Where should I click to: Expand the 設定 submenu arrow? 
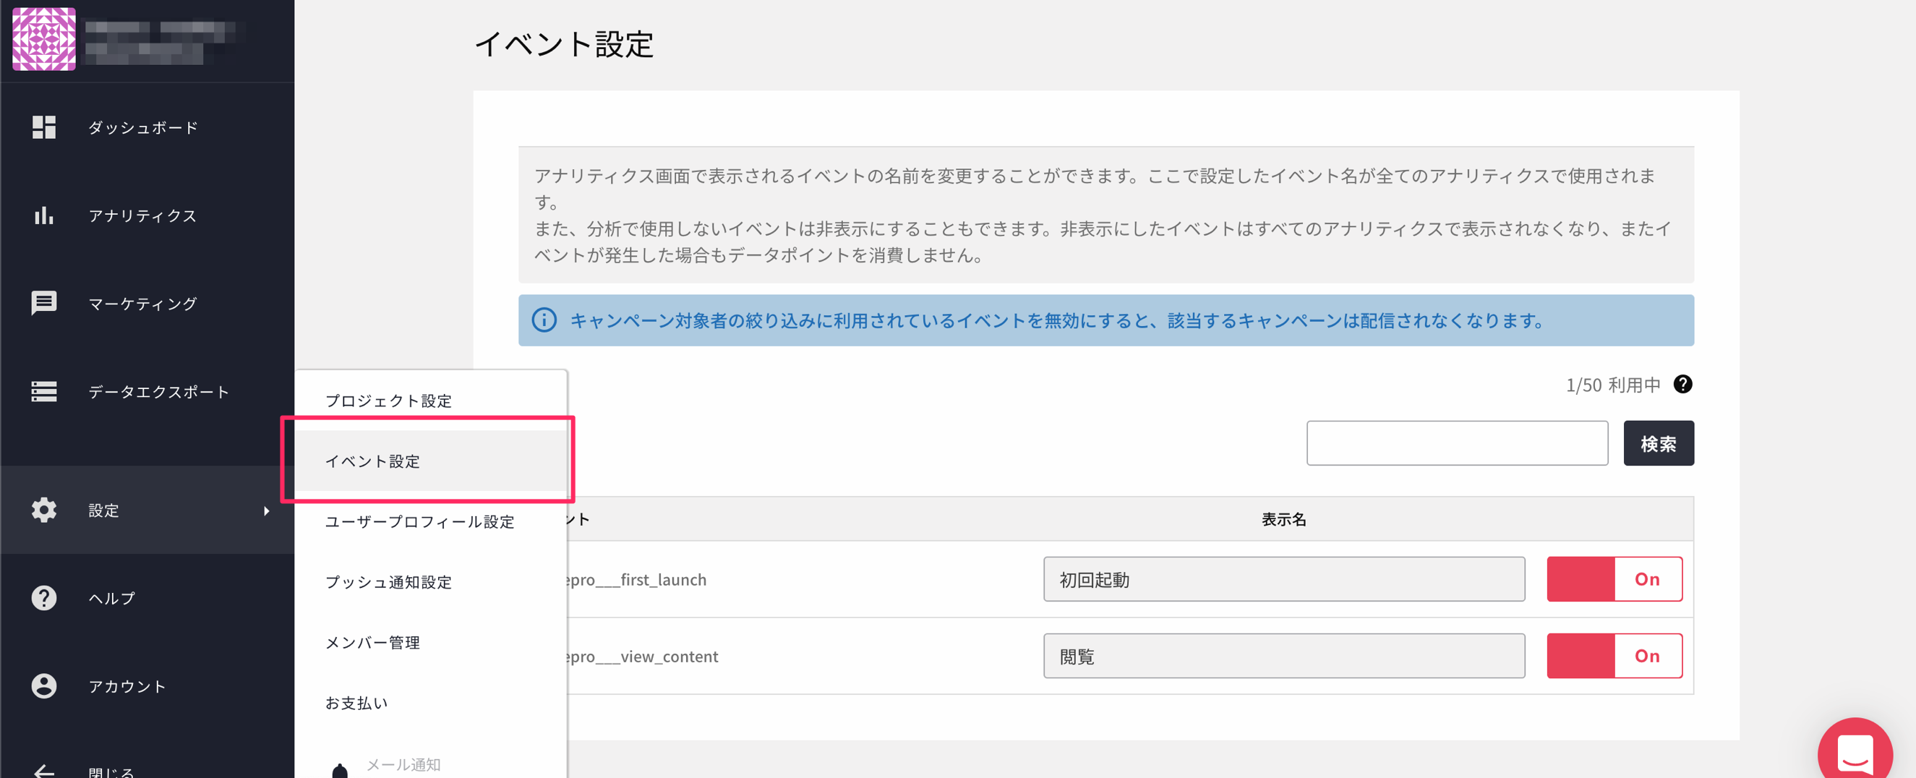(266, 510)
